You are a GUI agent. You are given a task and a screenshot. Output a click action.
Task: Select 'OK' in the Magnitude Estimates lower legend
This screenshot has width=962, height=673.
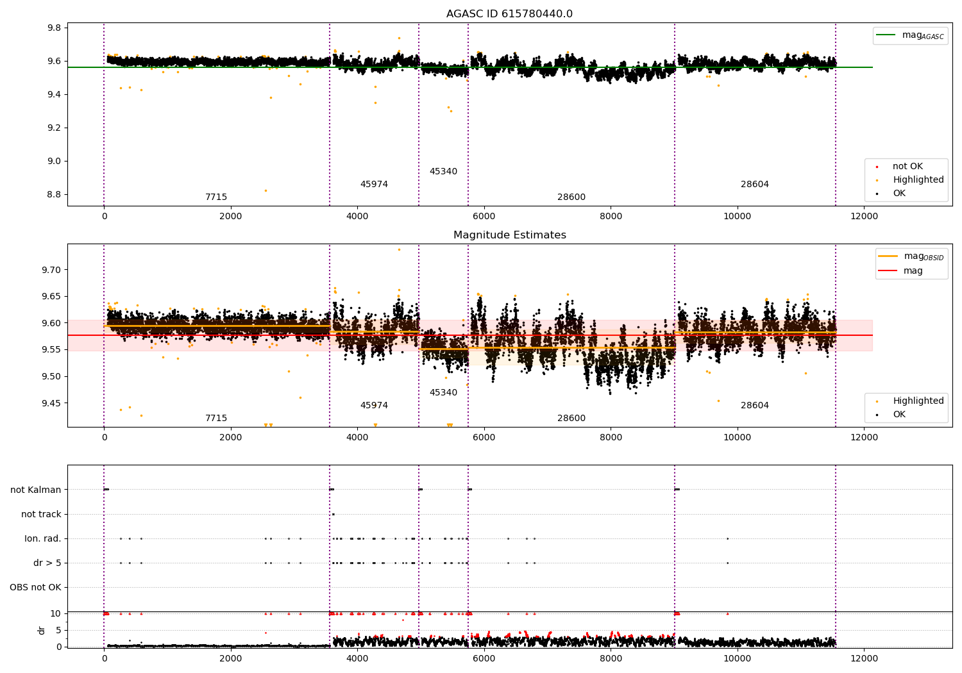[891, 415]
